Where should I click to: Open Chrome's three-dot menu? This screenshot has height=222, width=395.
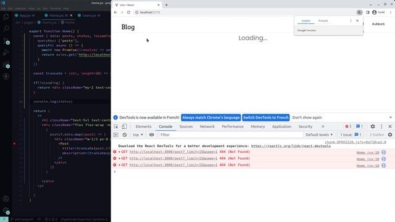click(391, 12)
